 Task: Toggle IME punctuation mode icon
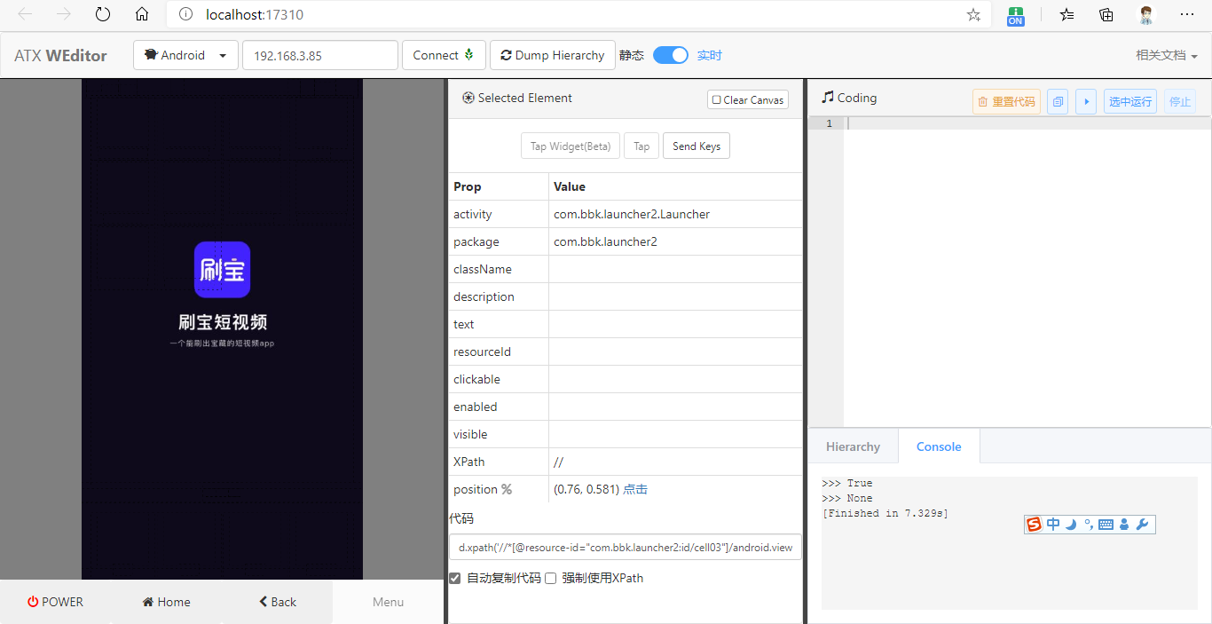pyautogui.click(x=1089, y=525)
